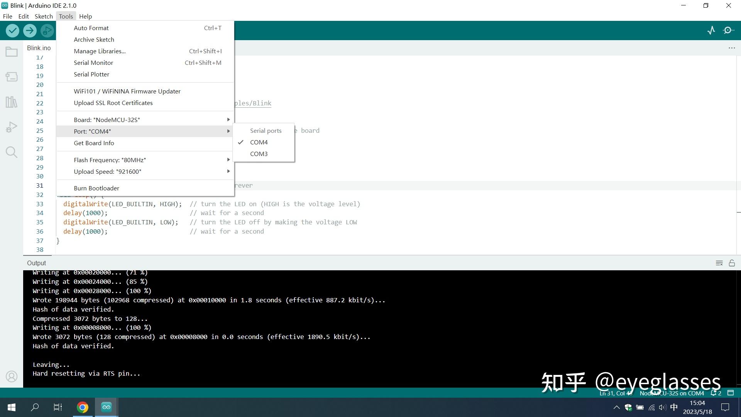Click the Upload sketch arrow icon

coord(30,31)
